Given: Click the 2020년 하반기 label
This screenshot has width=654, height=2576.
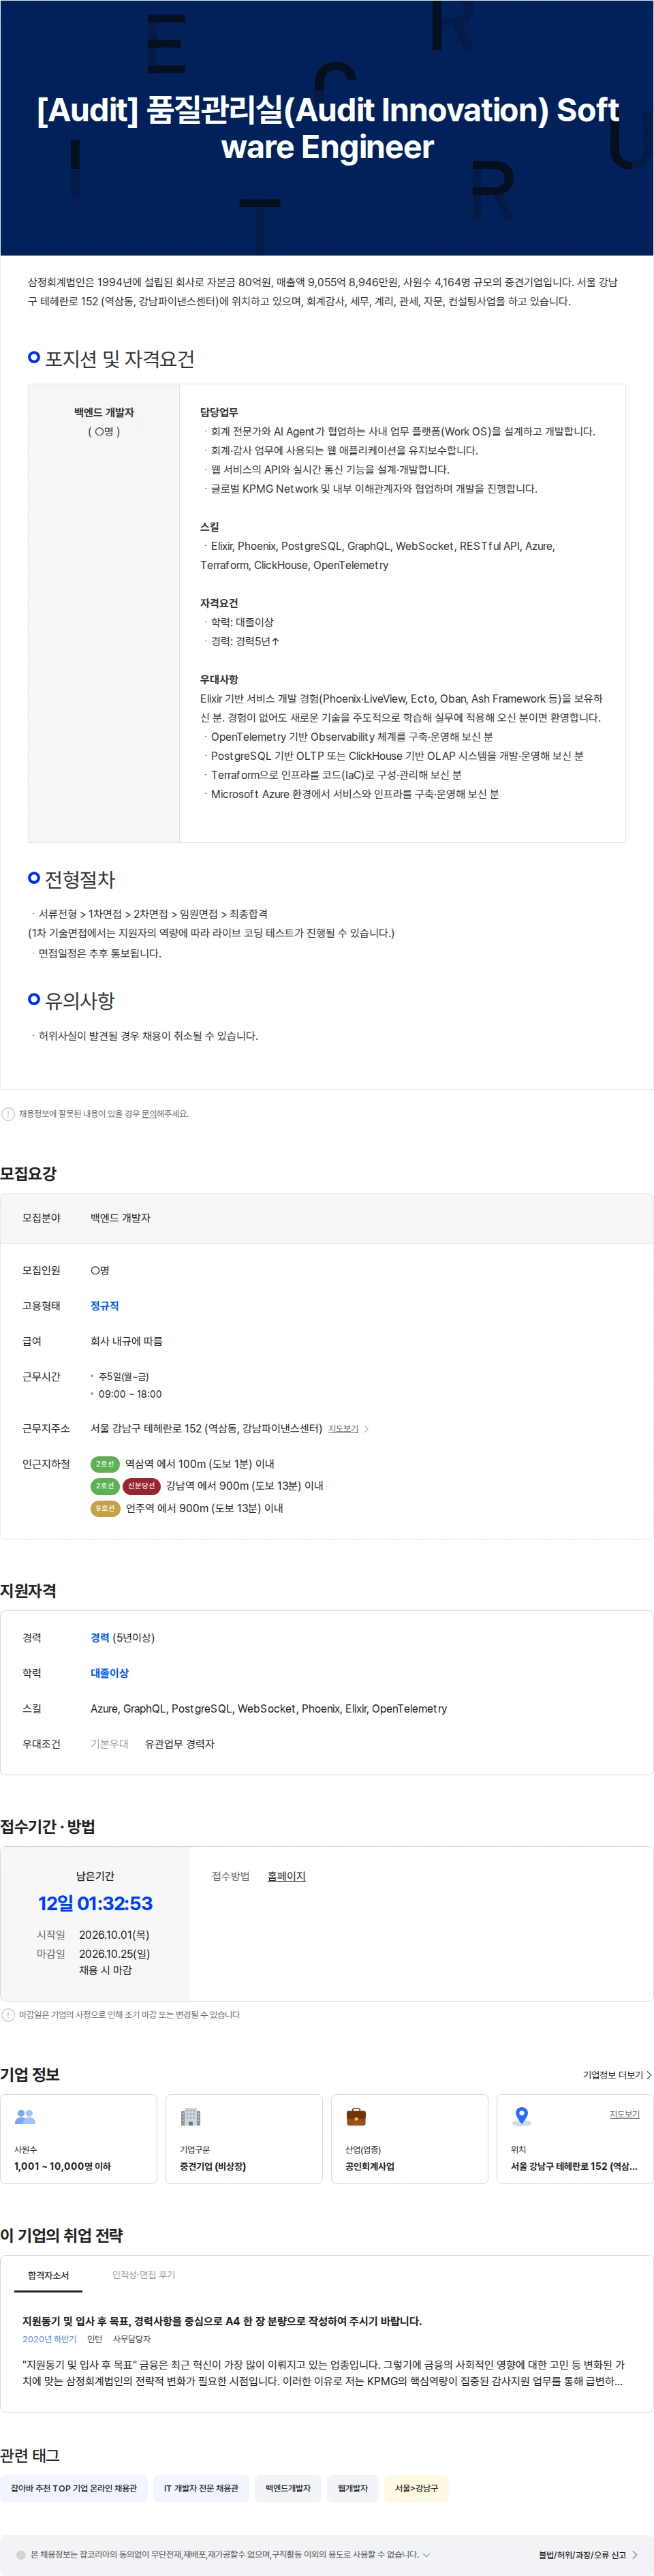Looking at the screenshot, I should pos(49,2339).
